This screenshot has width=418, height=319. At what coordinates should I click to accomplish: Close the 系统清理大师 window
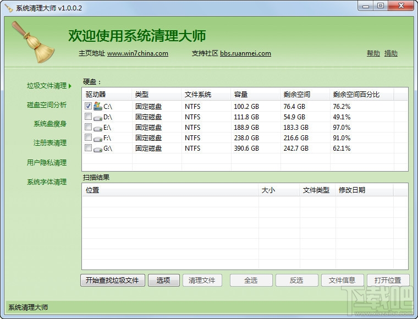click(400, 6)
